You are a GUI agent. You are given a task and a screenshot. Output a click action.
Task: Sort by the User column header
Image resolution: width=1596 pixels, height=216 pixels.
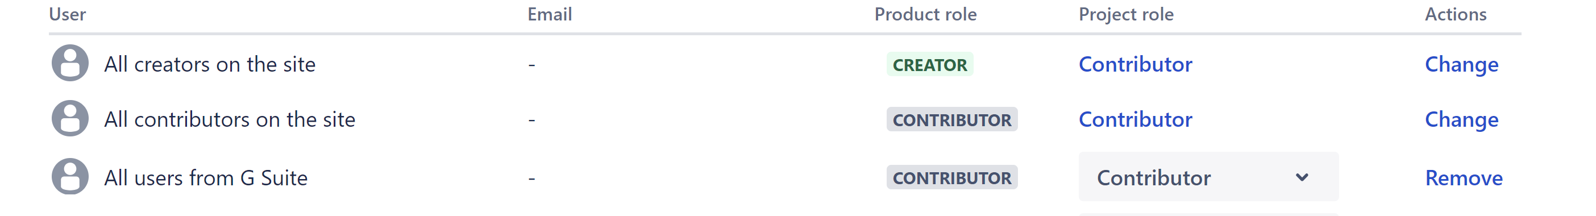68,14
